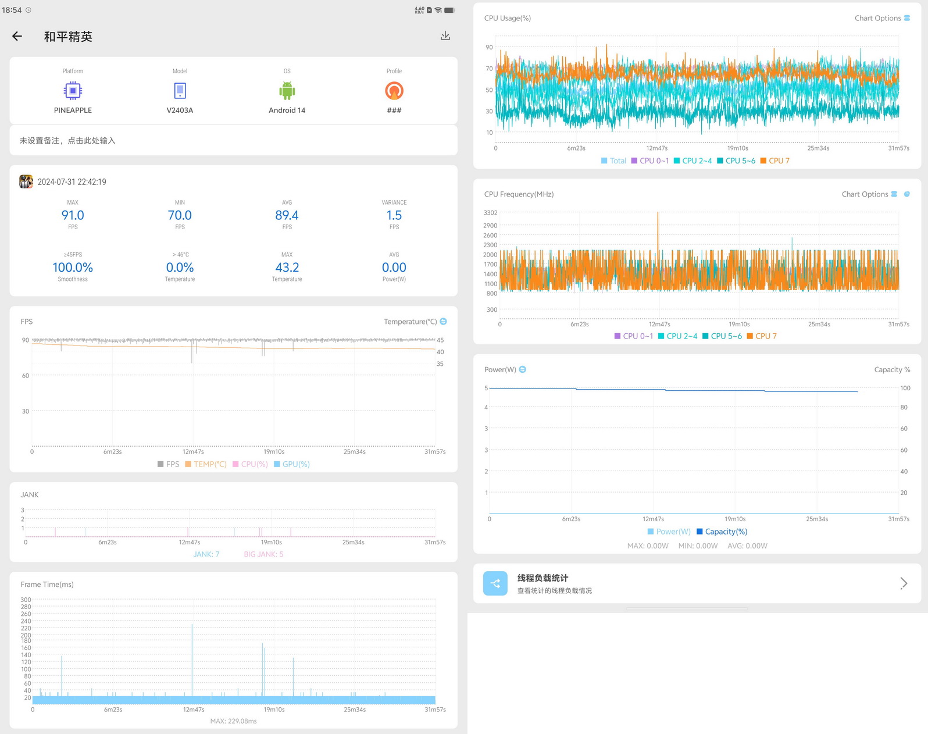Toggle the Temperature(°C) chart switch icon
Image resolution: width=928 pixels, height=734 pixels.
(x=444, y=322)
